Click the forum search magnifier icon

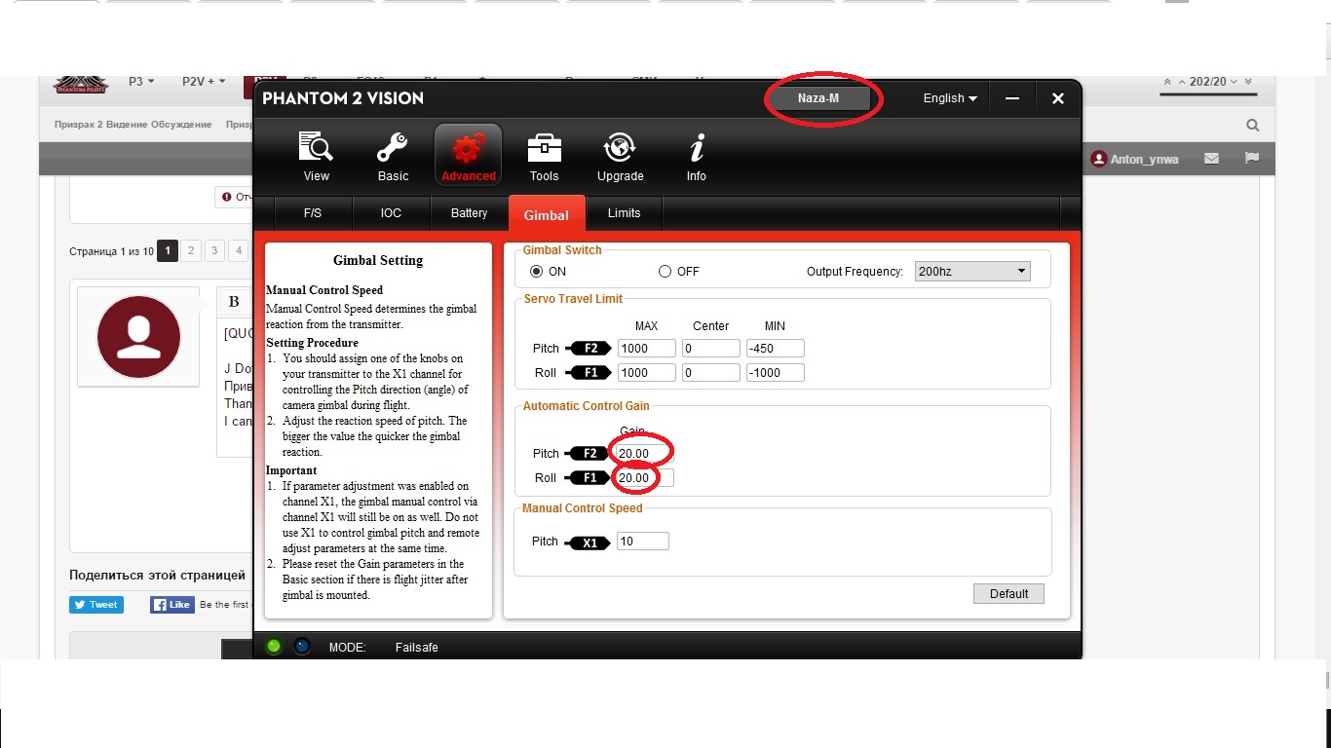pos(1252,125)
